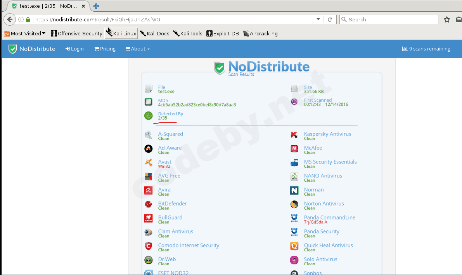Image resolution: width=462 pixels, height=275 pixels.
Task: Click the Avira antivirus icon
Action: (x=149, y=191)
